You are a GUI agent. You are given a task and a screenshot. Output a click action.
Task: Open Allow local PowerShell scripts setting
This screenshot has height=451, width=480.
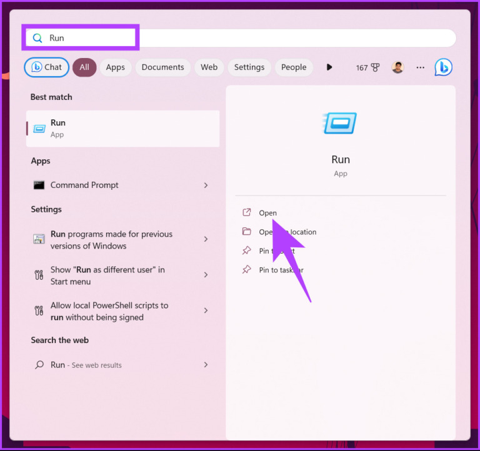tap(122, 311)
